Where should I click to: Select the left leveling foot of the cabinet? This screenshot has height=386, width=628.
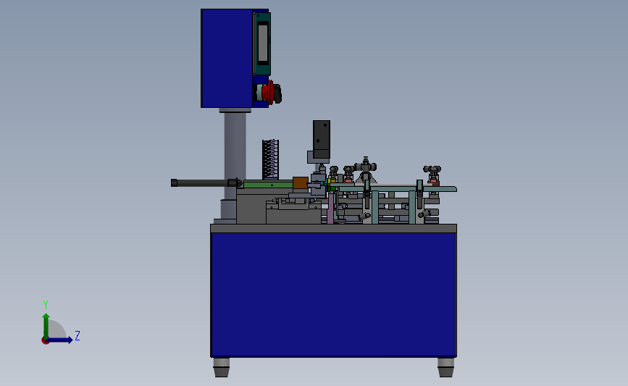221,367
